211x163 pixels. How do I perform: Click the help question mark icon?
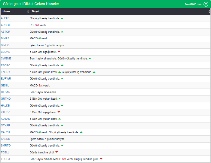[206, 4]
